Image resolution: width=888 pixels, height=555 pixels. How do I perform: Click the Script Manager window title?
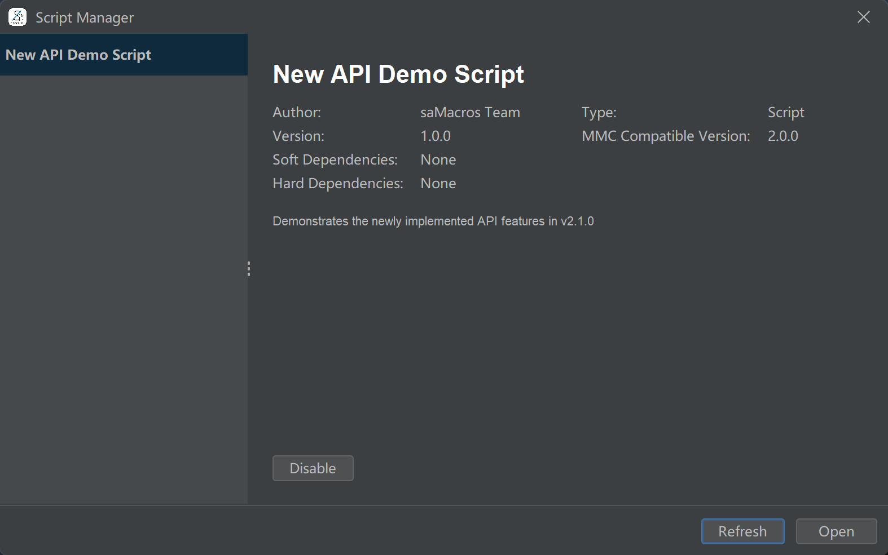point(85,18)
